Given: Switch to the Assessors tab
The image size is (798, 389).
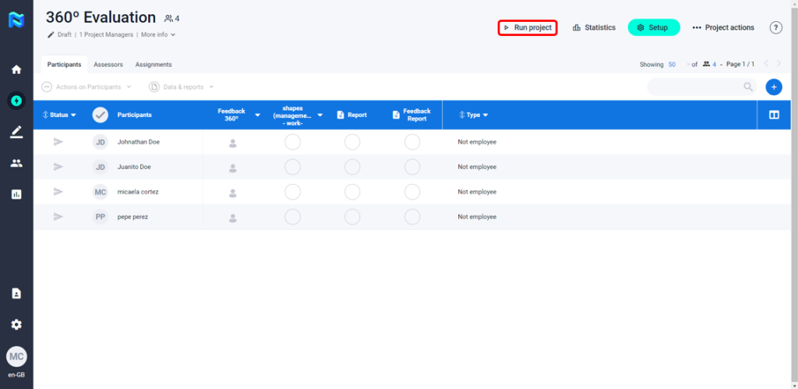Looking at the screenshot, I should (108, 65).
